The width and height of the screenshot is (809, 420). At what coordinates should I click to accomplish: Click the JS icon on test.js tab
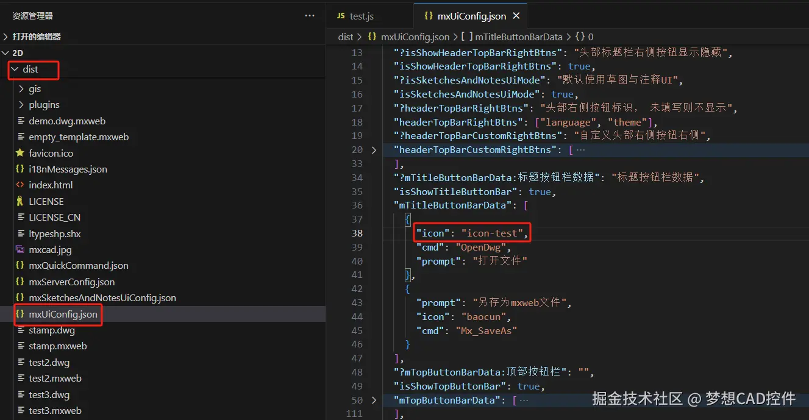(341, 16)
